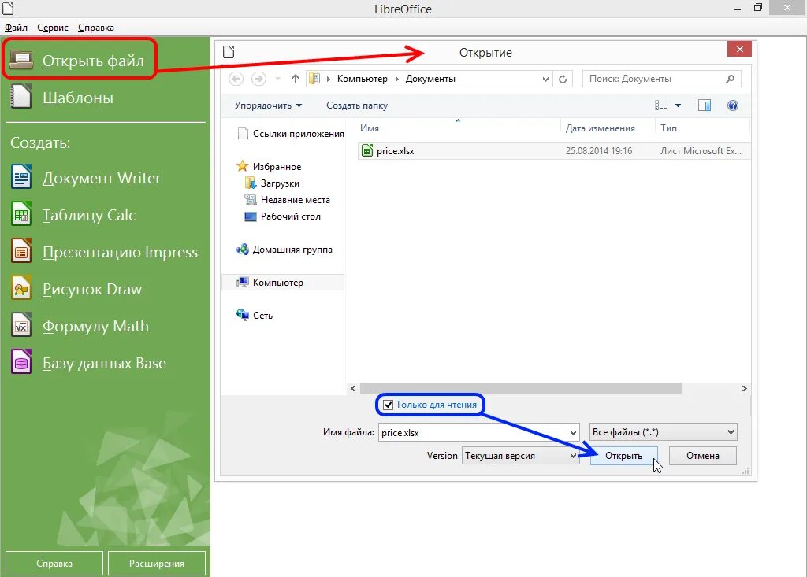Image resolution: width=807 pixels, height=577 pixels.
Task: Open the Сервис menu
Action: [53, 28]
